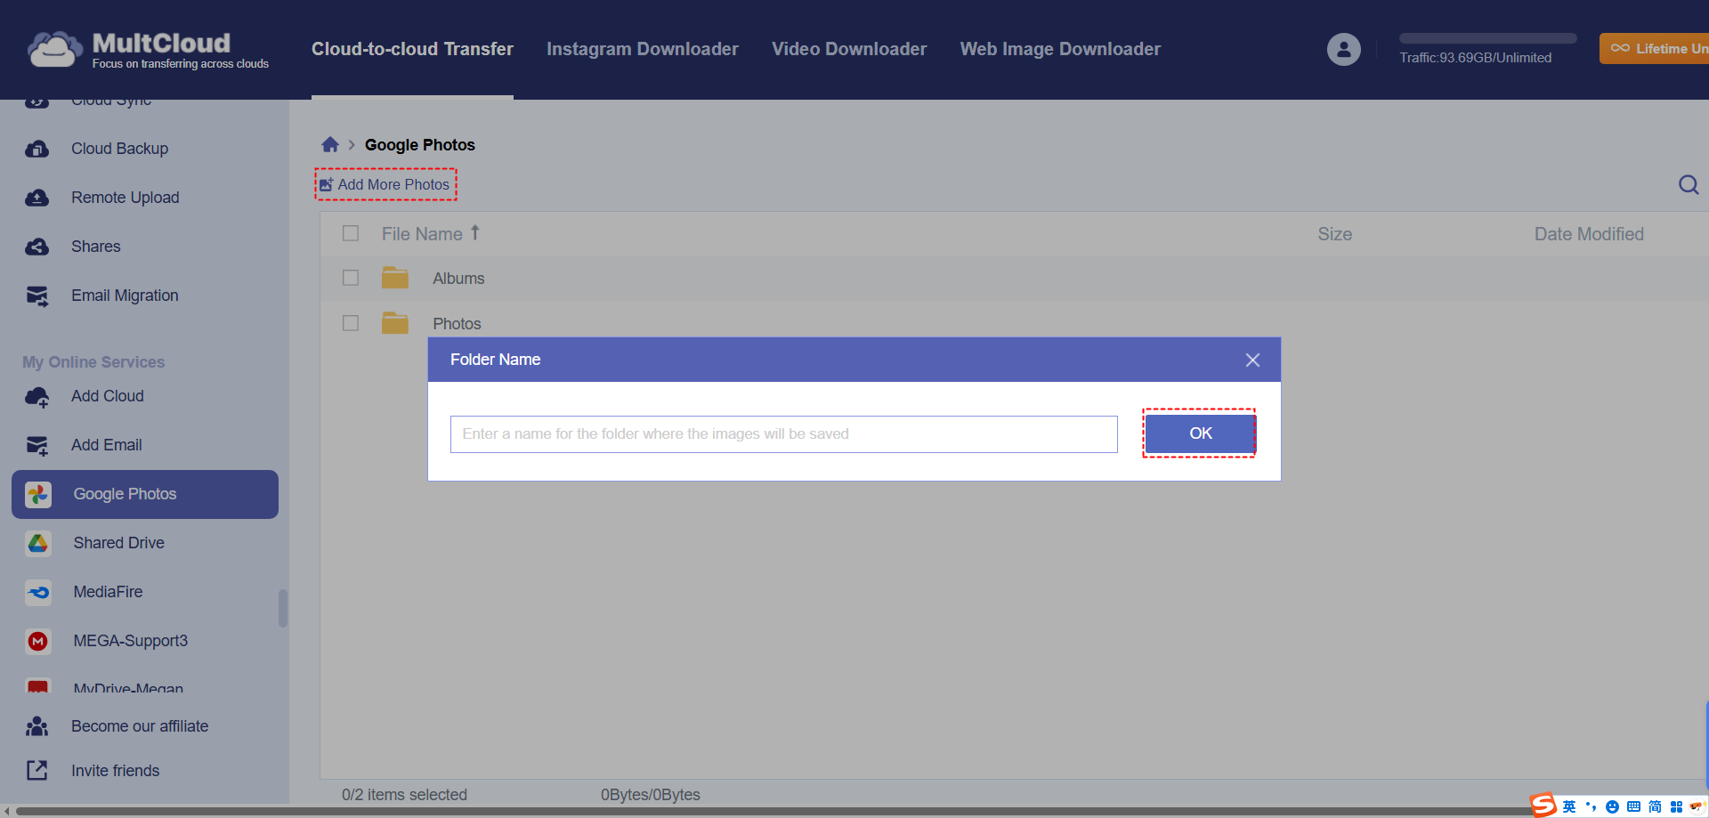Click the Shares sidebar icon
The height and width of the screenshot is (818, 1709).
pyautogui.click(x=37, y=247)
